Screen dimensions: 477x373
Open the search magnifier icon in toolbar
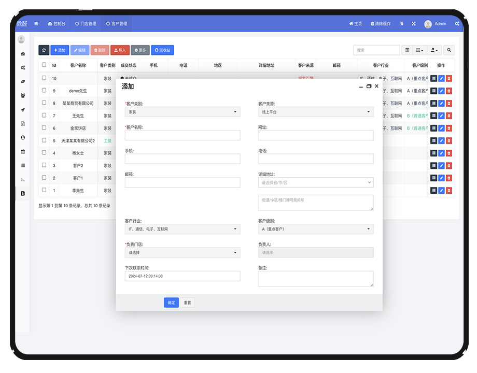(449, 50)
